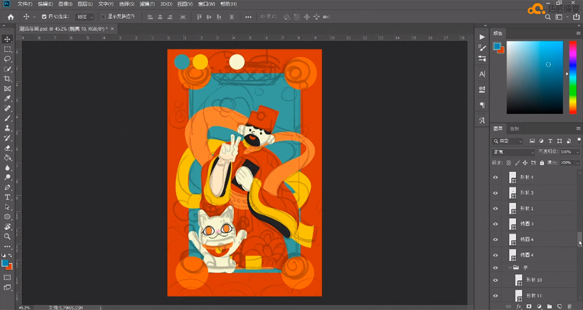Open the Edit Toolbar ellipsis in toolbox
The width and height of the screenshot is (583, 310).
(x=7, y=246)
